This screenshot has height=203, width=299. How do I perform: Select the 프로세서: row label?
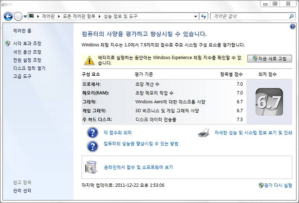pyautogui.click(x=91, y=84)
